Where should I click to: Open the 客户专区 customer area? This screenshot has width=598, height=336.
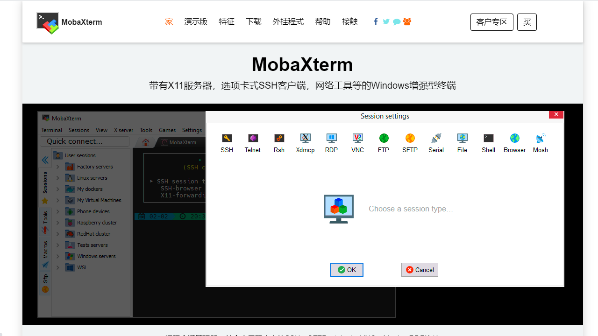click(x=491, y=22)
